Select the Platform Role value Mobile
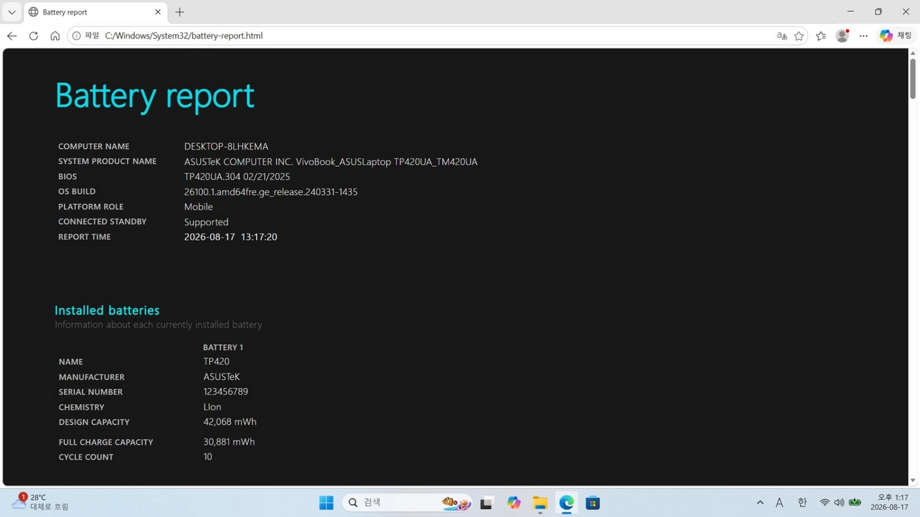920x517 pixels. click(199, 207)
